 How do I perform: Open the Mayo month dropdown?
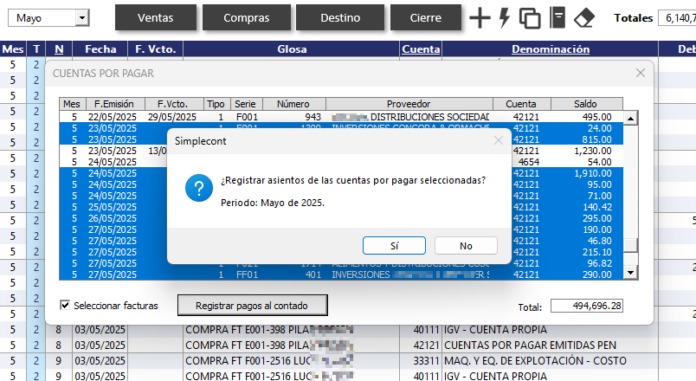pyautogui.click(x=82, y=18)
